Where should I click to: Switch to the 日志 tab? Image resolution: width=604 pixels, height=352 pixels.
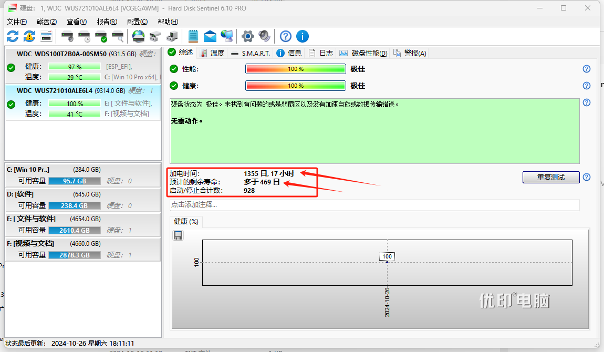(321, 53)
